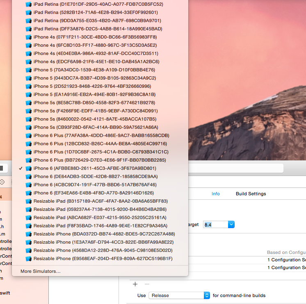Select Resizable iPhone (BDA0372D-BB74-4682-BDE5-9C72C267A488)
Viewport: 306px width, 304px height.
[100, 234]
